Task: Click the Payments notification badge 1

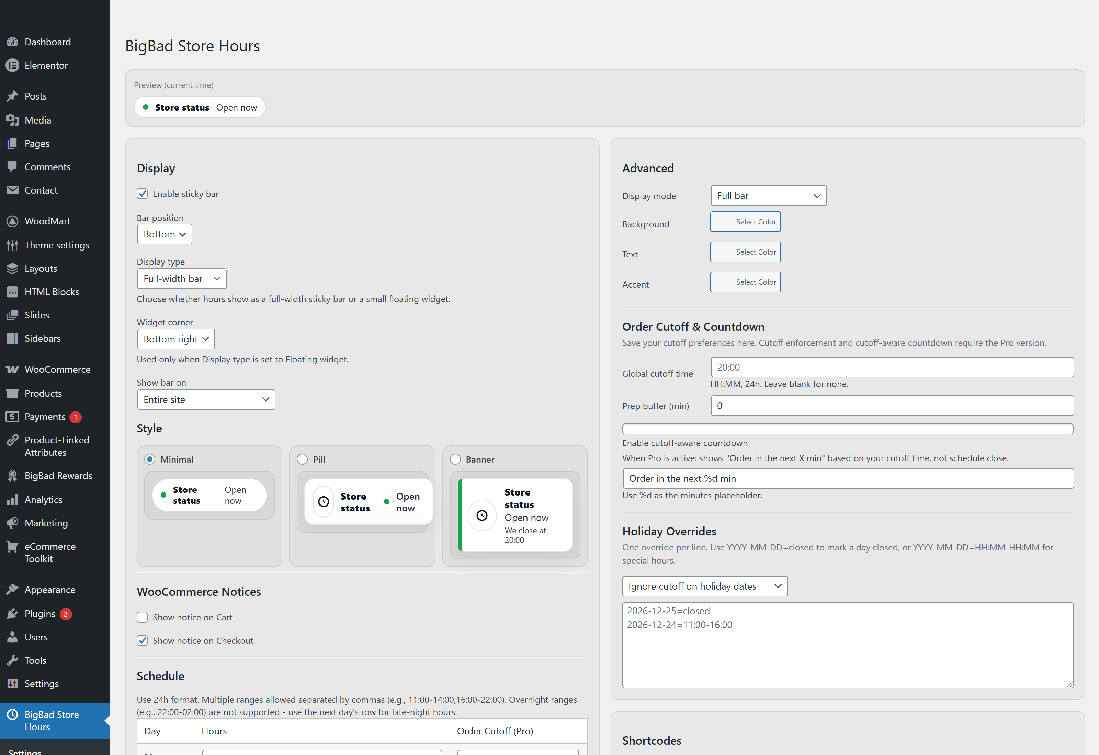Action: [x=75, y=417]
